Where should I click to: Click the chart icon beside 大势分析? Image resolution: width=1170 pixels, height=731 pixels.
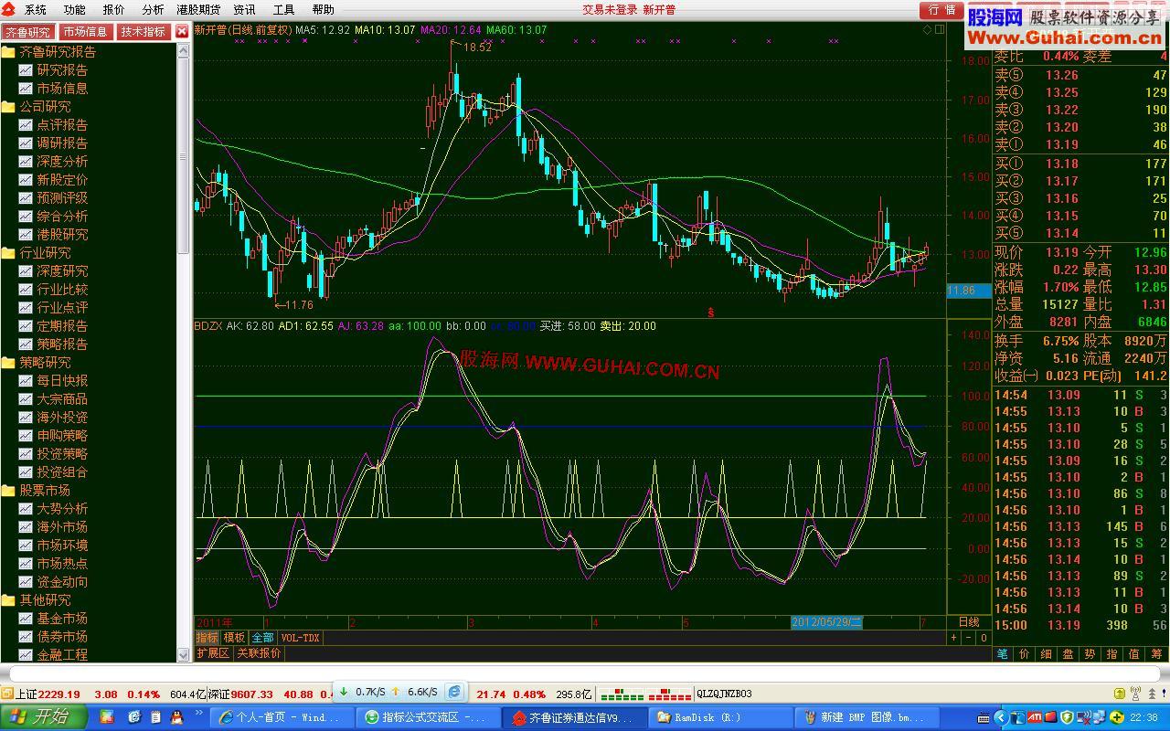click(x=26, y=509)
